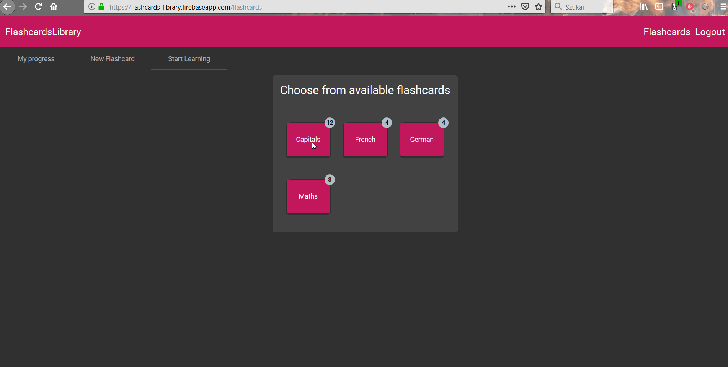Click the Szukaj search field

[582, 7]
